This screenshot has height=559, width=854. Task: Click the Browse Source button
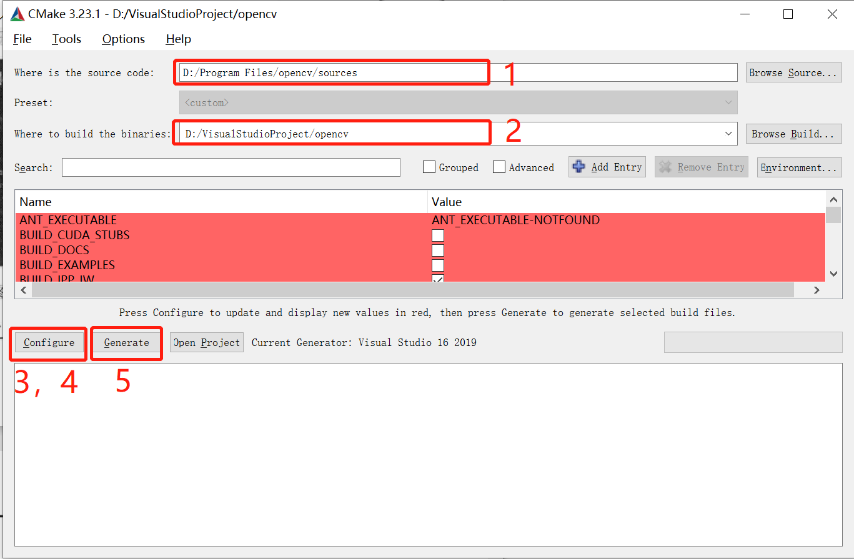pos(793,72)
